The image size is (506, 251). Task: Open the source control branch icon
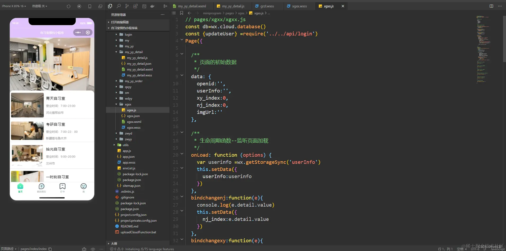(x=127, y=6)
